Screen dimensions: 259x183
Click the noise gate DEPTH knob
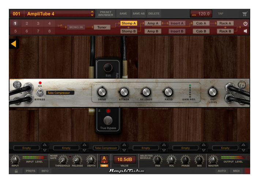click(91, 160)
